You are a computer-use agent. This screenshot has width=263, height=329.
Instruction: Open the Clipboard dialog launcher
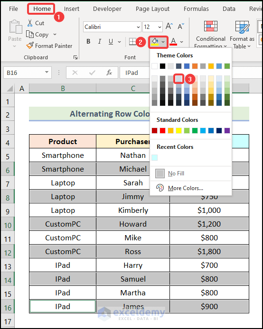coord(75,57)
